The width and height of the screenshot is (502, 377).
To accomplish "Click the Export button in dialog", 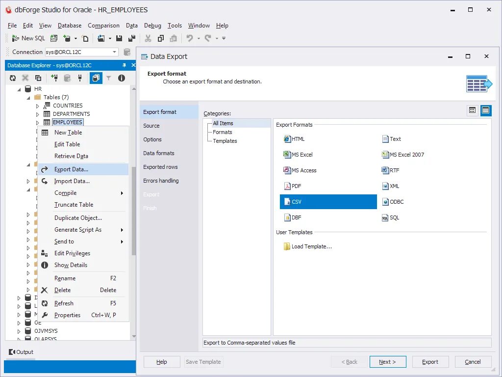I will tap(430, 362).
